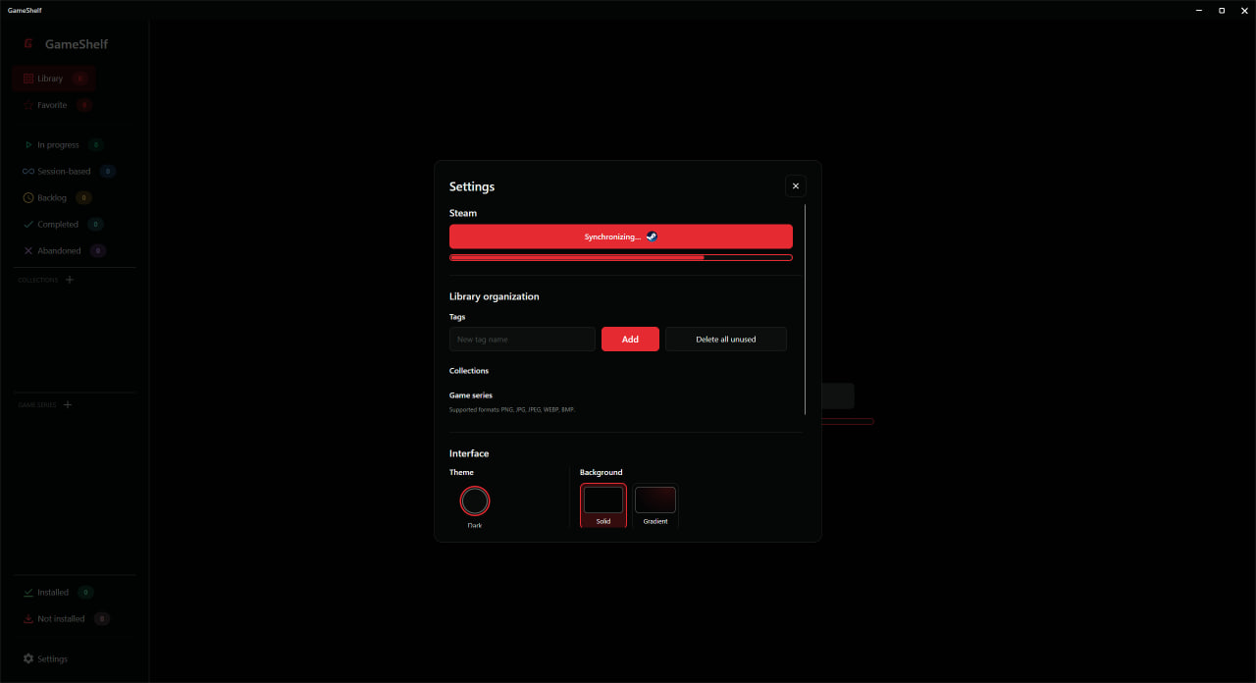Click the red GameShelf logo icon
Screen dimensions: 1256x683
click(x=28, y=44)
